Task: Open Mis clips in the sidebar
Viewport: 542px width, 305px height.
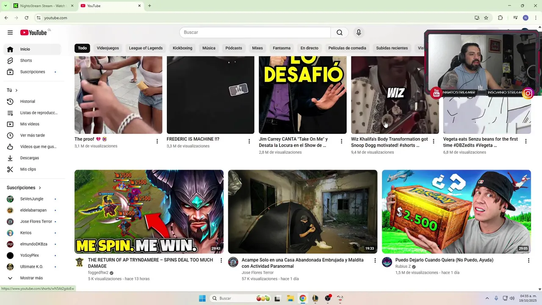Action: tap(32, 169)
